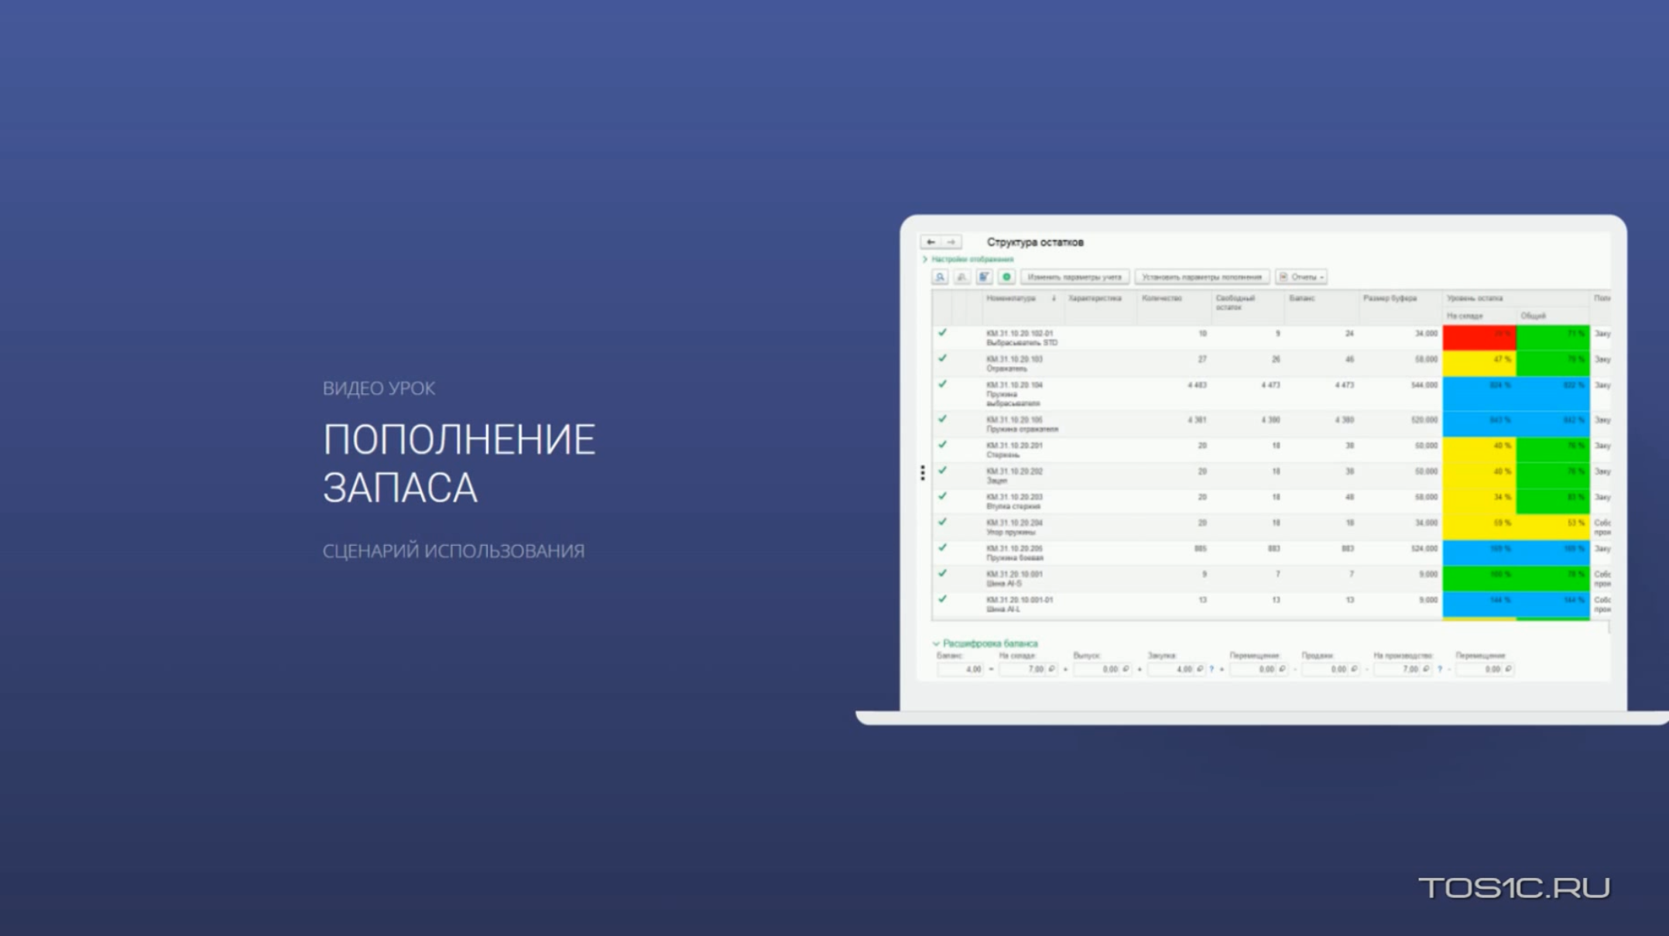Click the red buffer level cell for Выбрасыватель STD
This screenshot has width=1669, height=936.
pyautogui.click(x=1479, y=334)
